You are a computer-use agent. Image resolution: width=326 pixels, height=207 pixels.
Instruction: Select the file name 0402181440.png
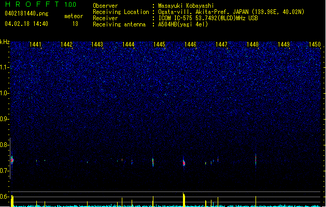[26, 13]
